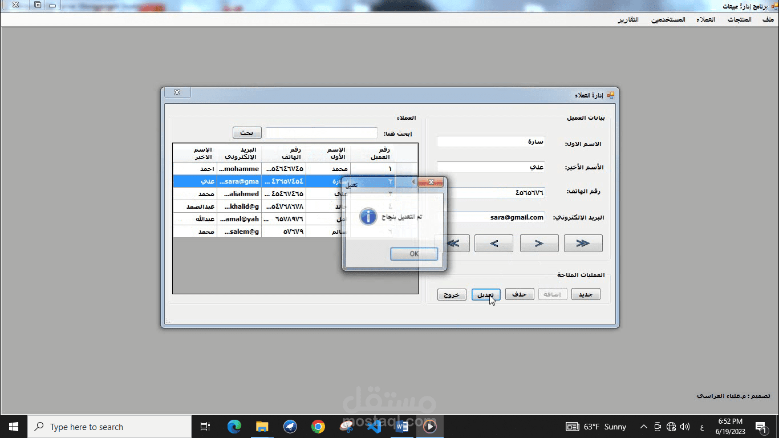Open the المستخدمين (Users) menu

pyautogui.click(x=668, y=19)
